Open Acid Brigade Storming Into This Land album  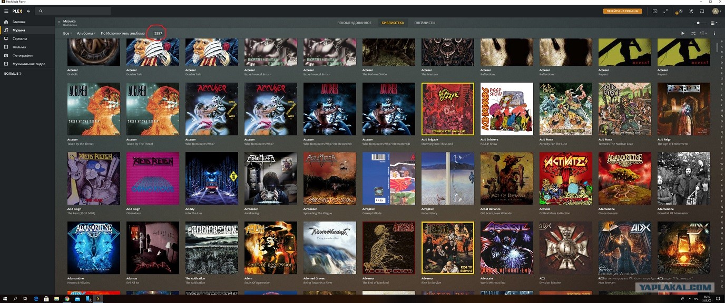447,109
